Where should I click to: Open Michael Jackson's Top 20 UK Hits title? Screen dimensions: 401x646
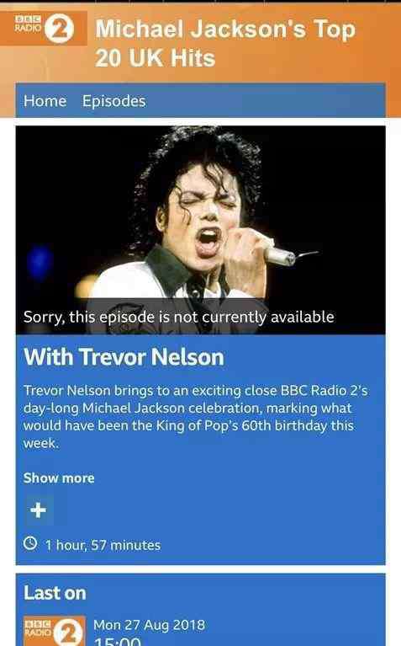[x=225, y=43]
